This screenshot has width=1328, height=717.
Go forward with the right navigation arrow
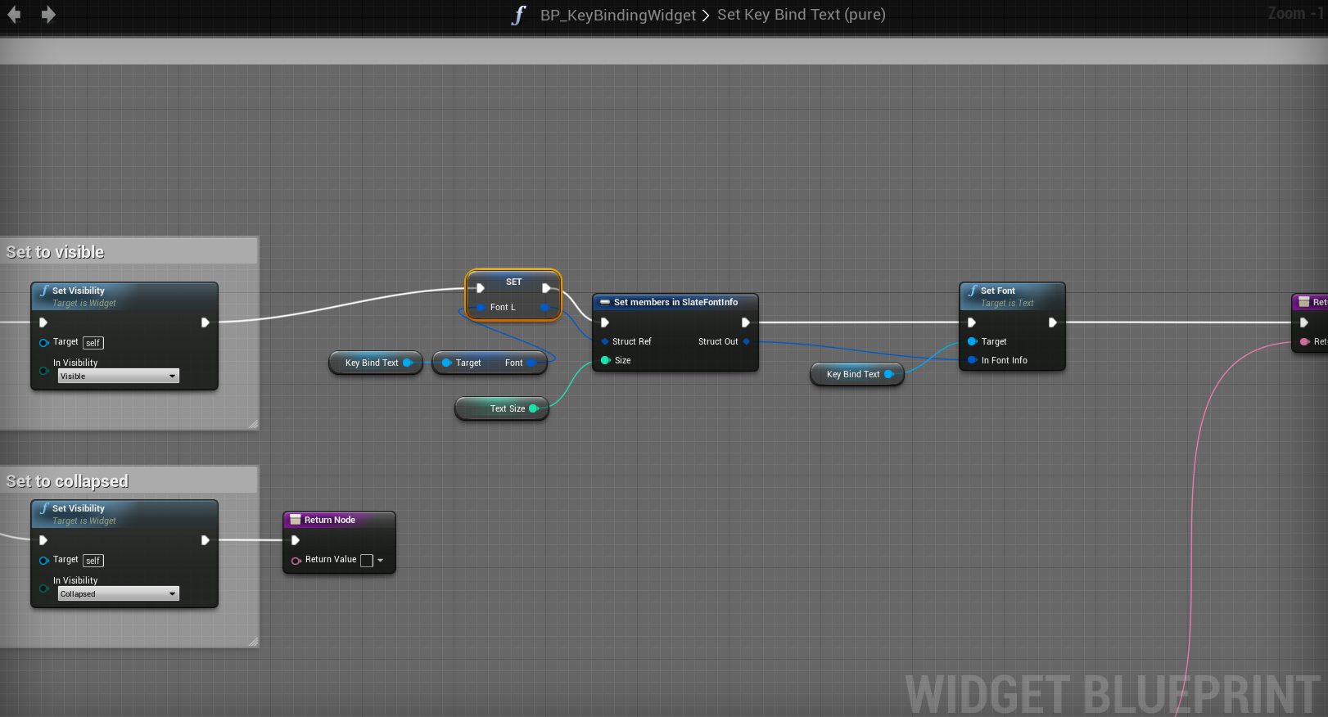click(x=48, y=15)
